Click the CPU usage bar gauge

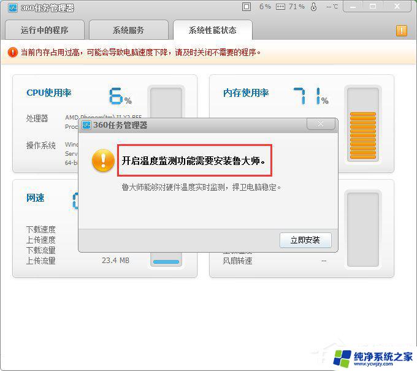point(166,102)
